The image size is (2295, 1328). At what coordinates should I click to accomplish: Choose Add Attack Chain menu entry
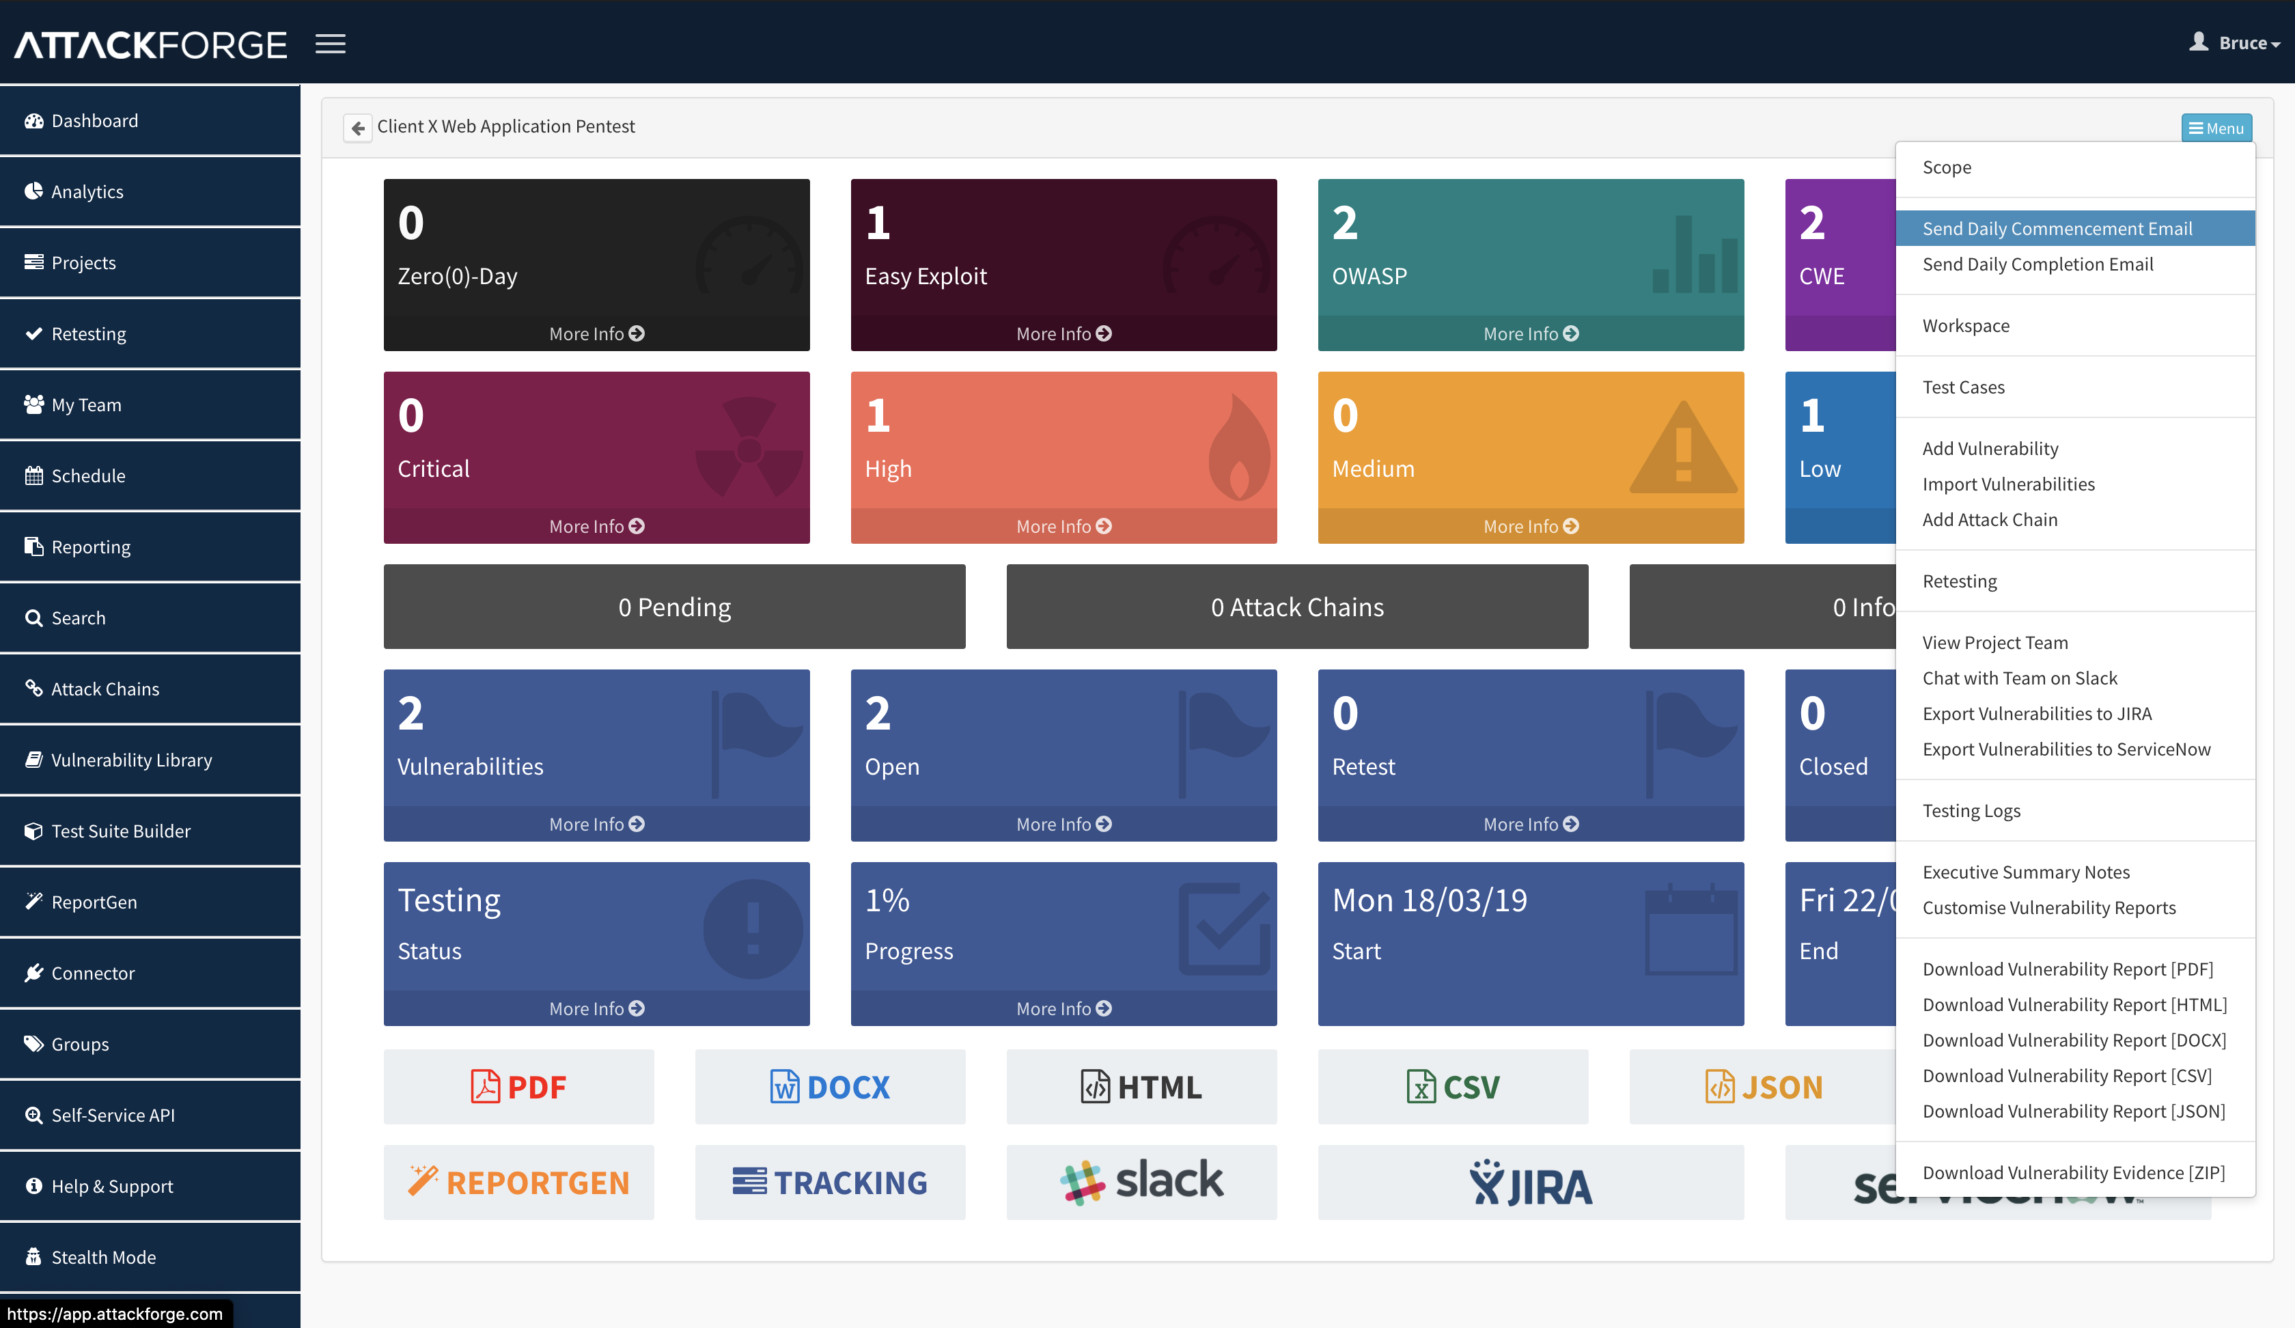click(2074, 519)
